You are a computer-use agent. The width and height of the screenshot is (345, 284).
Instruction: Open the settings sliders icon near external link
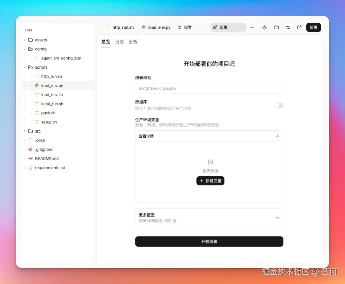tap(288, 27)
